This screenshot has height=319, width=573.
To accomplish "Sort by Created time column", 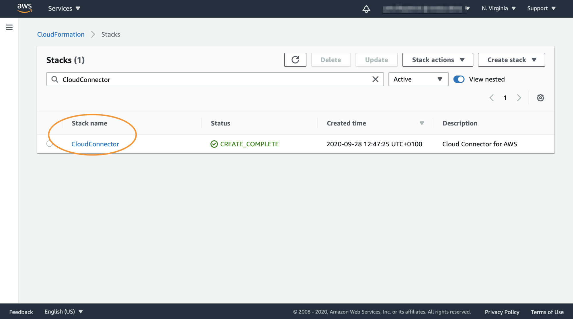I will (346, 123).
